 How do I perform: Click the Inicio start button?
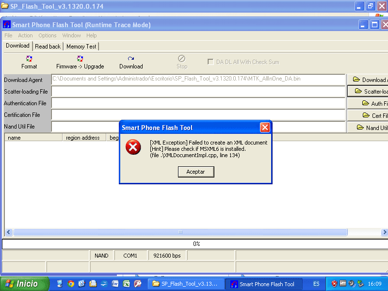(x=24, y=284)
